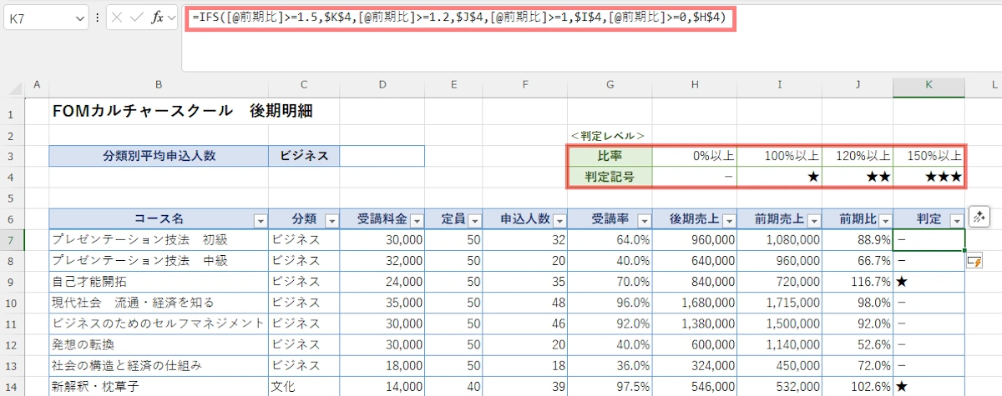Select title cell FOMカルチャースクール 後期明細
The image size is (1002, 396).
(x=182, y=110)
